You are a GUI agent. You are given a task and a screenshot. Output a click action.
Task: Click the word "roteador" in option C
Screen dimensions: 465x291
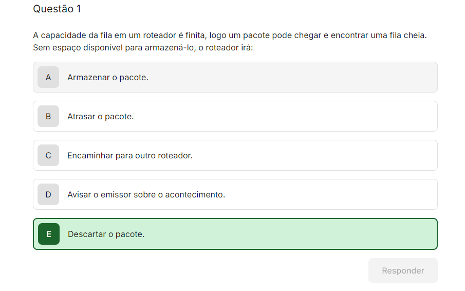(x=174, y=156)
